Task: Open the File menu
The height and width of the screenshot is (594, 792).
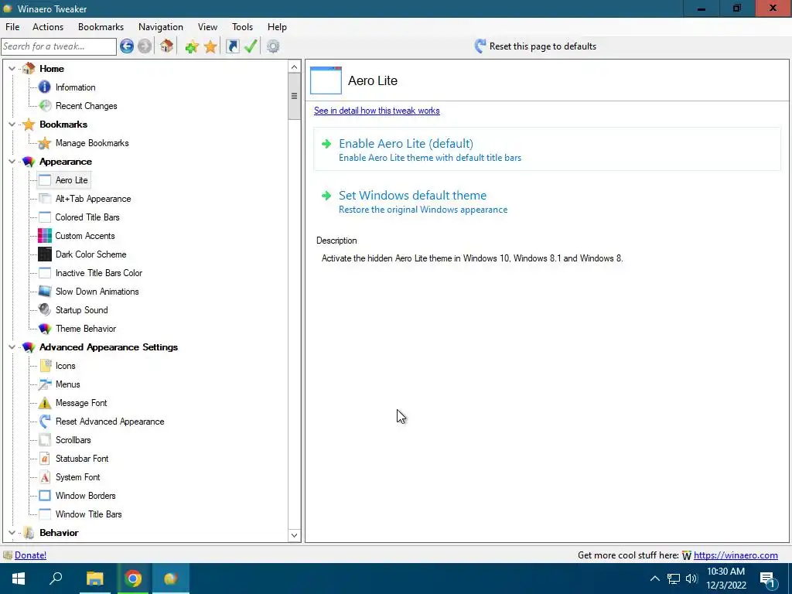Action: (12, 27)
